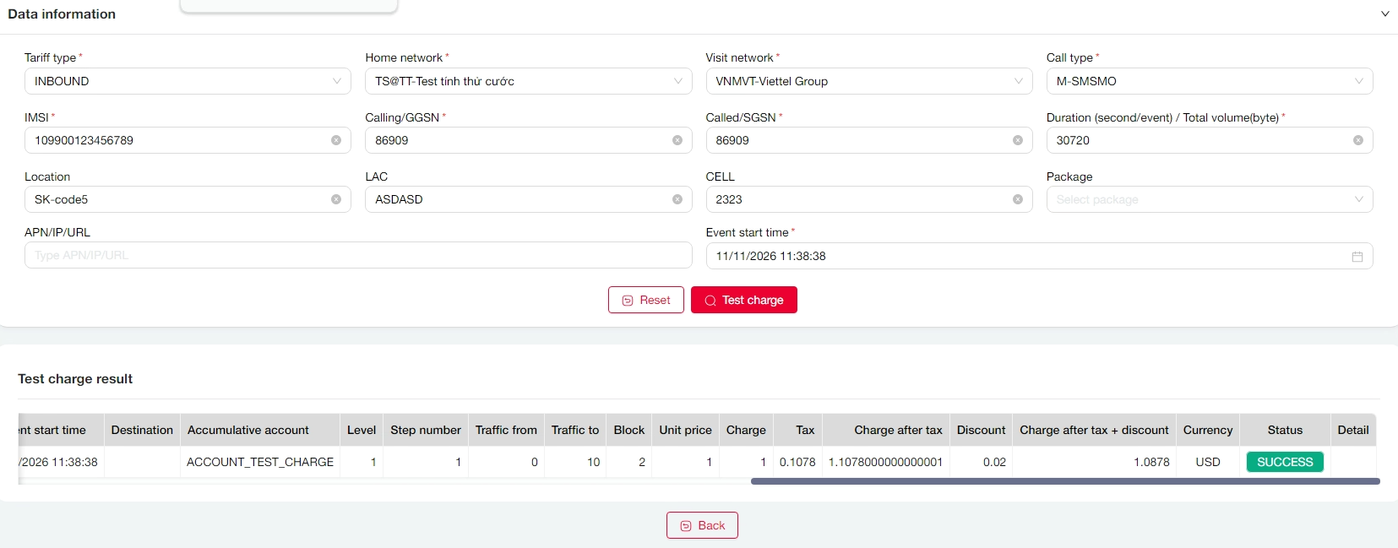Viewport: 1398px width, 548px height.
Task: Collapse the Data information section
Action: tap(1384, 14)
